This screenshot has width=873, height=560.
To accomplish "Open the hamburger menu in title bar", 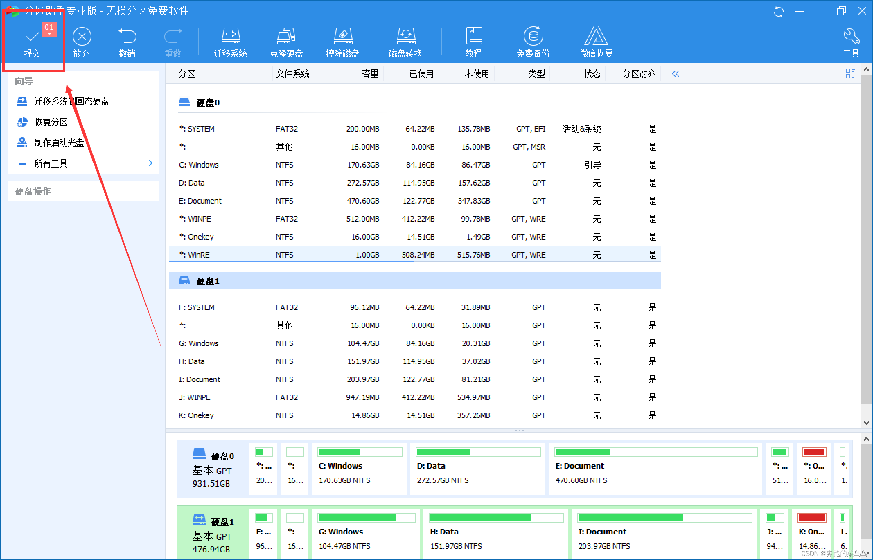I will 800,11.
